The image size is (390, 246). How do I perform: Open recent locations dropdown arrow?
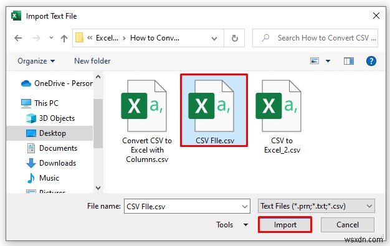(51, 38)
